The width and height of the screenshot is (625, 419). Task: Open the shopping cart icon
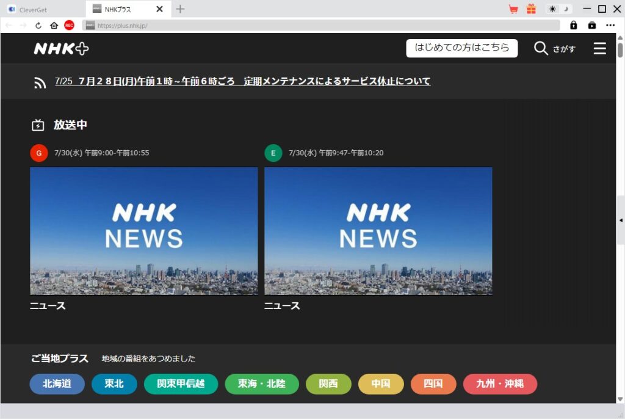pos(513,9)
